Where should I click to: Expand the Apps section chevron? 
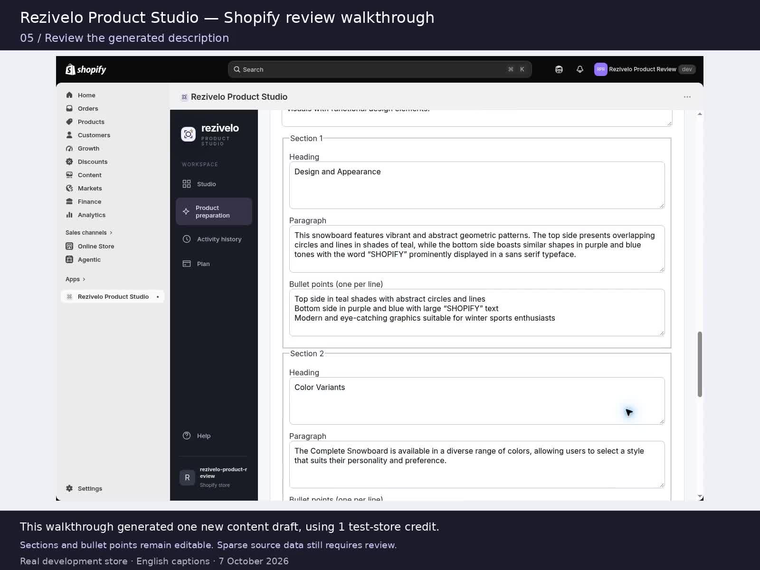point(84,279)
